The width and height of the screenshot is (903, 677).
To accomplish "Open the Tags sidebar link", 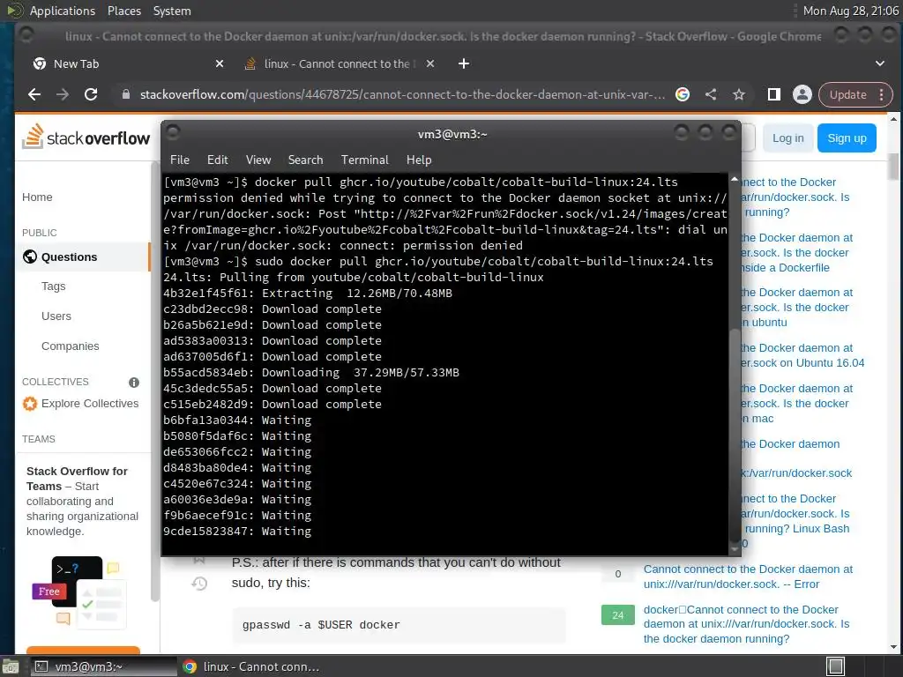I will click(54, 286).
